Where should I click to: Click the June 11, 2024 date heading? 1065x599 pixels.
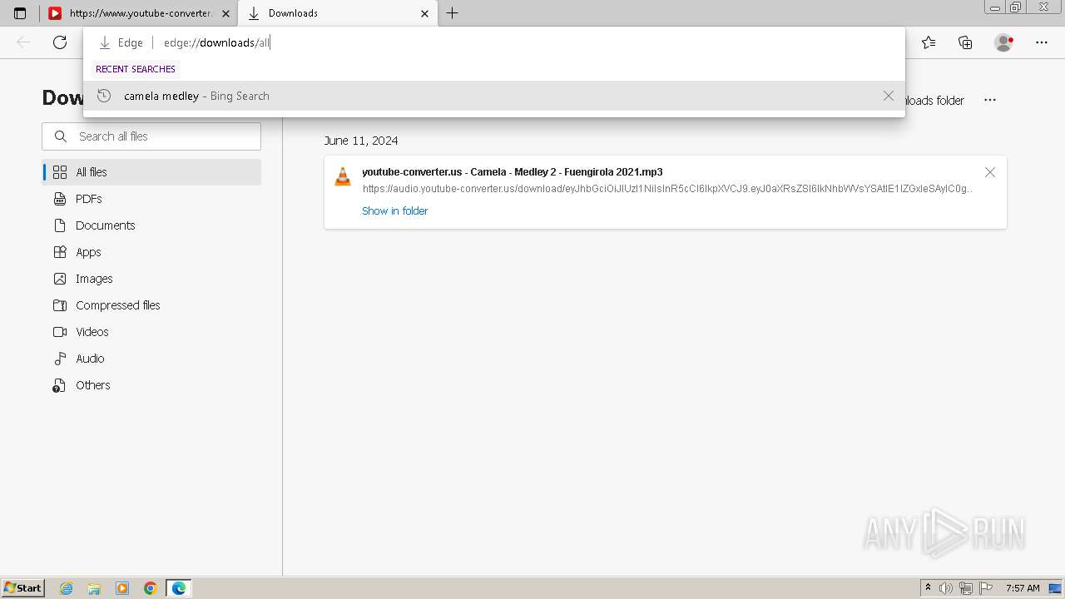coord(361,141)
